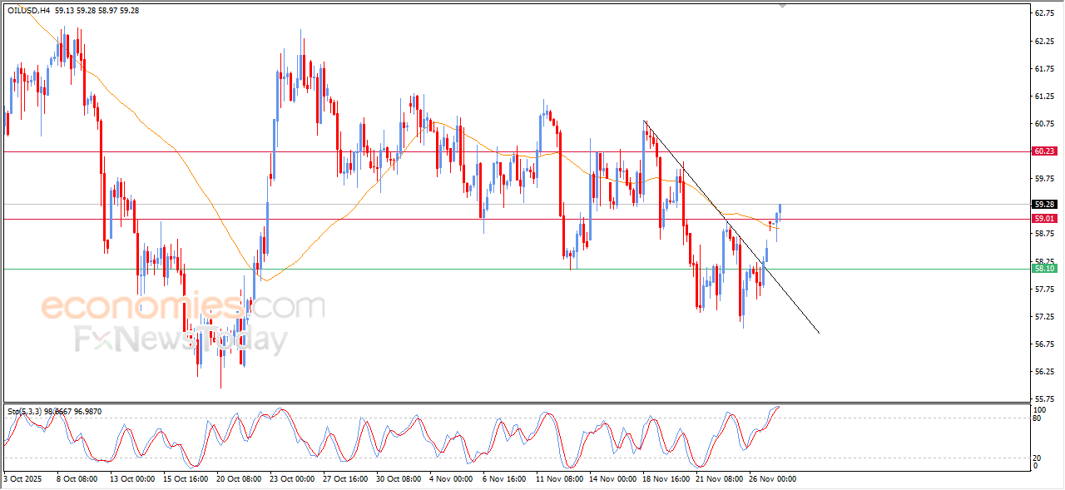
Task: Click the OILUSD,H4 chart title text
Action: [x=28, y=11]
